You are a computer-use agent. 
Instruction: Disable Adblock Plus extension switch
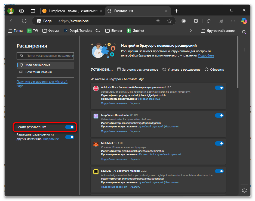(219, 88)
